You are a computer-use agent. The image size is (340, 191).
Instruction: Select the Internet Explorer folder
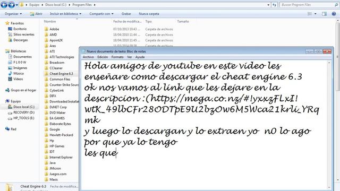click(x=61, y=157)
